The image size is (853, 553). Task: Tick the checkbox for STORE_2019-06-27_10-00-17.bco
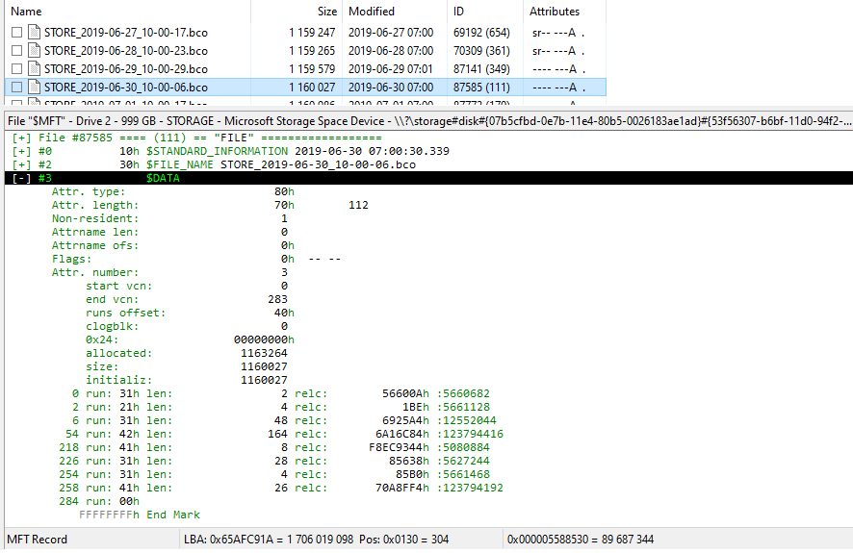[x=17, y=33]
